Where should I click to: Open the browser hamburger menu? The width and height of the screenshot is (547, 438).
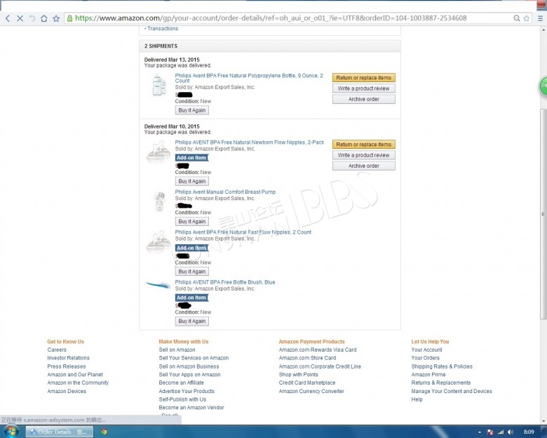click(x=541, y=18)
